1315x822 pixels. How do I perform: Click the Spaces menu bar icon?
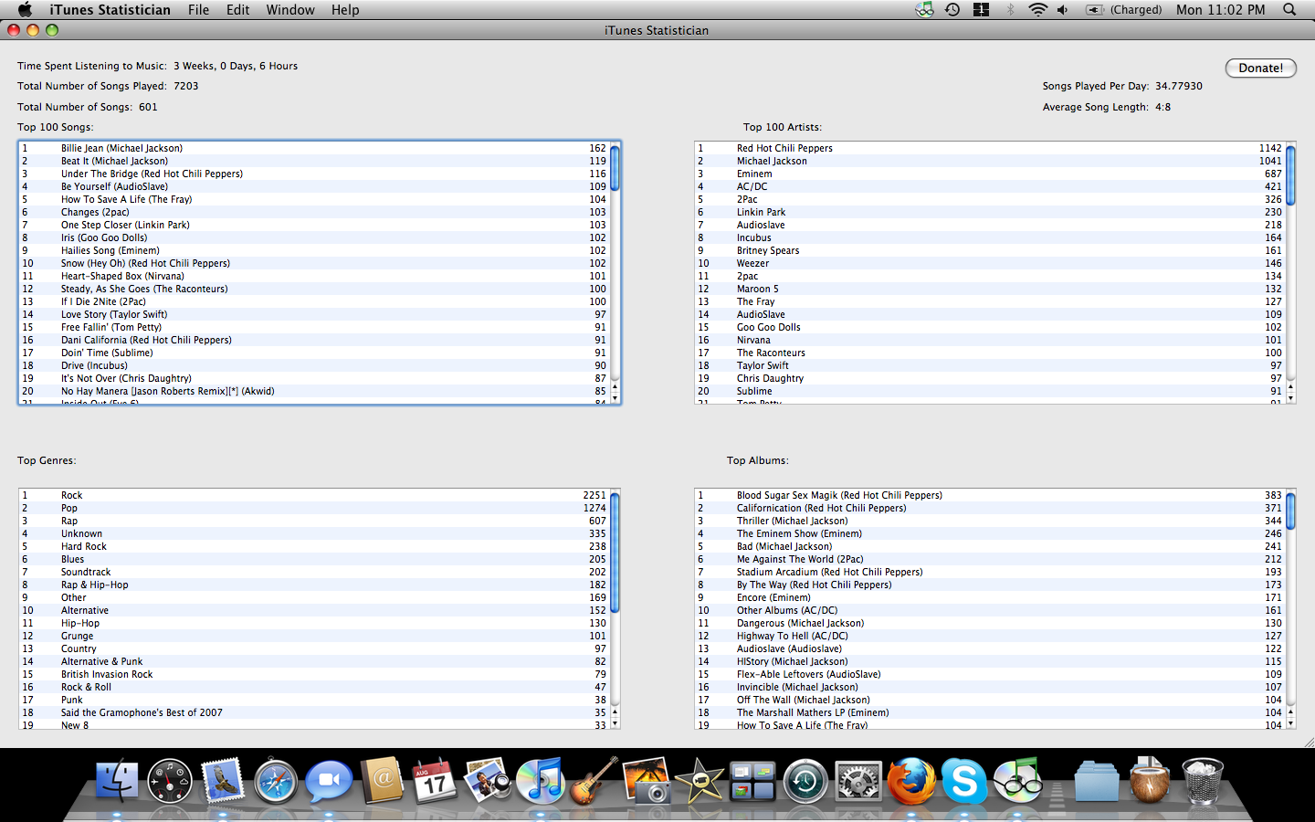[x=982, y=9]
